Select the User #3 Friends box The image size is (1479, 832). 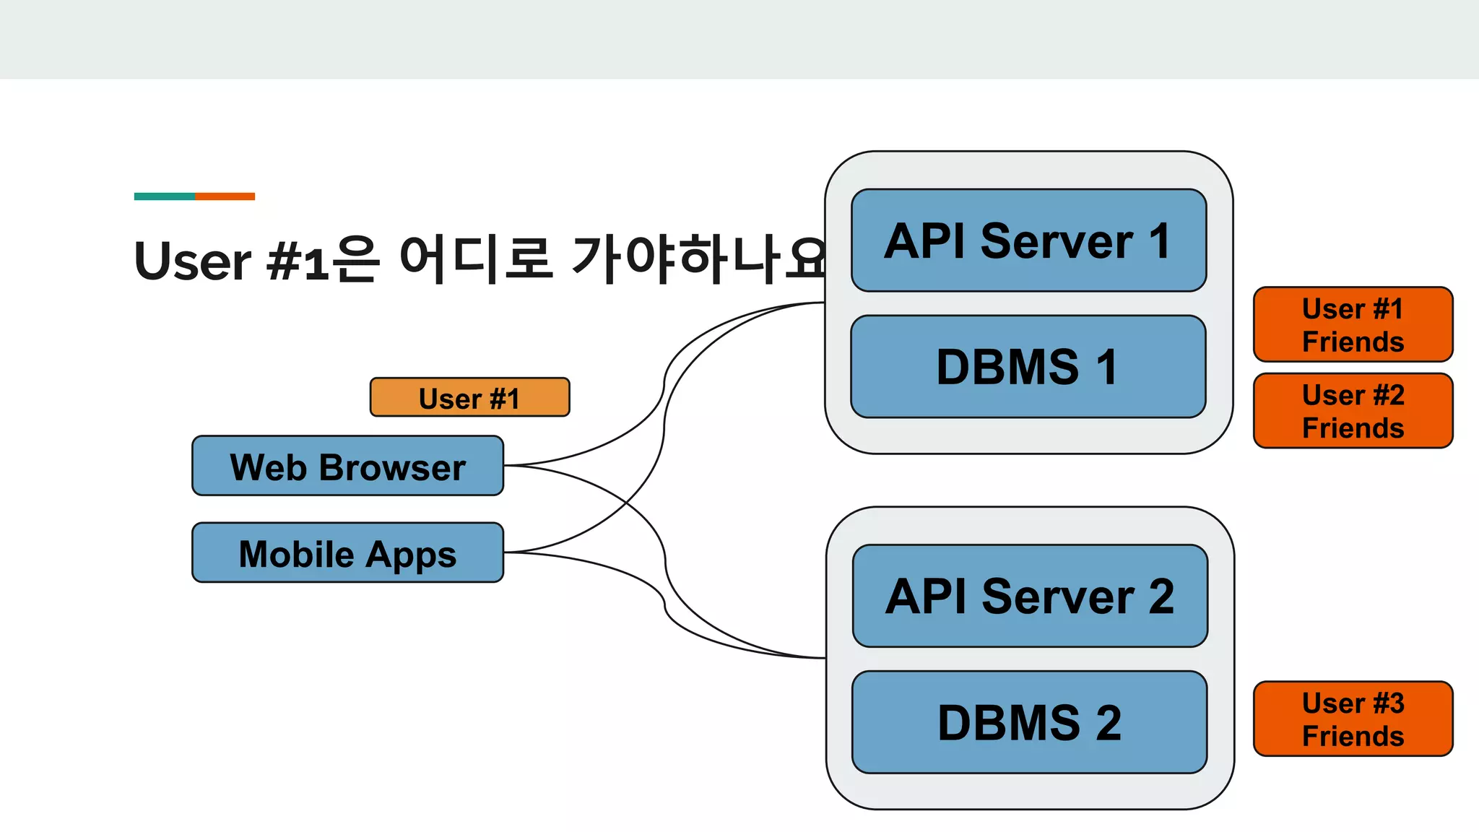tap(1353, 719)
